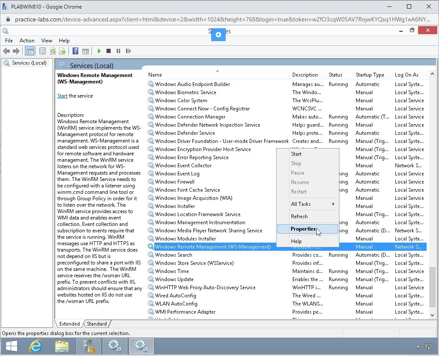Viewport: 439px width, 356px height.
Task: Click the Restart Service toolbar icon
Action: point(128,51)
